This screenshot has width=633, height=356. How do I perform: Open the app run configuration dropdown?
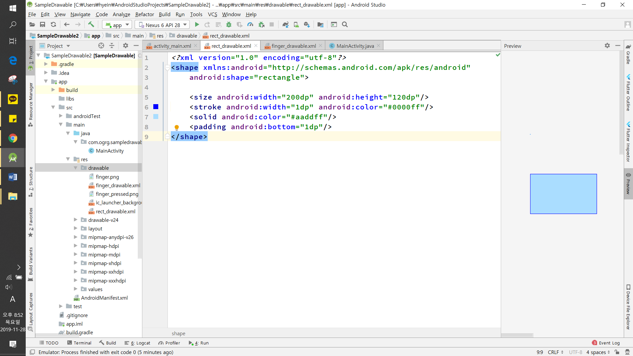click(117, 25)
